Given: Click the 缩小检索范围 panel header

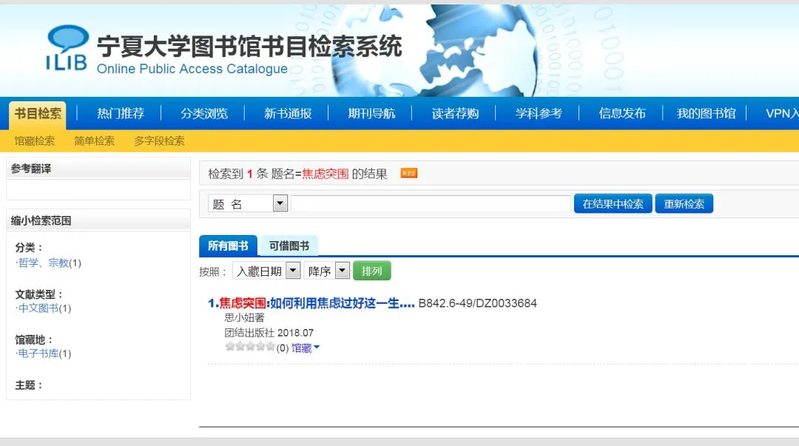Looking at the screenshot, I should coord(98,220).
